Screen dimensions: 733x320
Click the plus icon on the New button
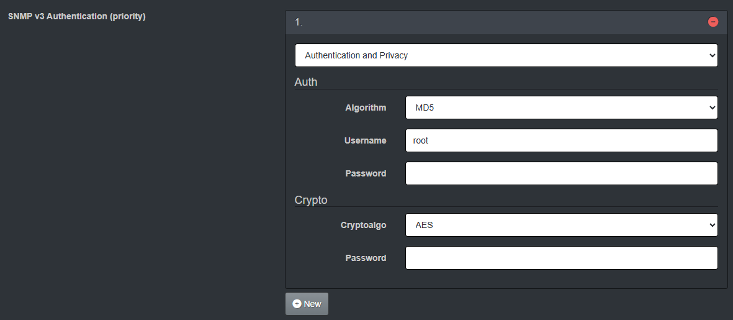pyautogui.click(x=297, y=304)
